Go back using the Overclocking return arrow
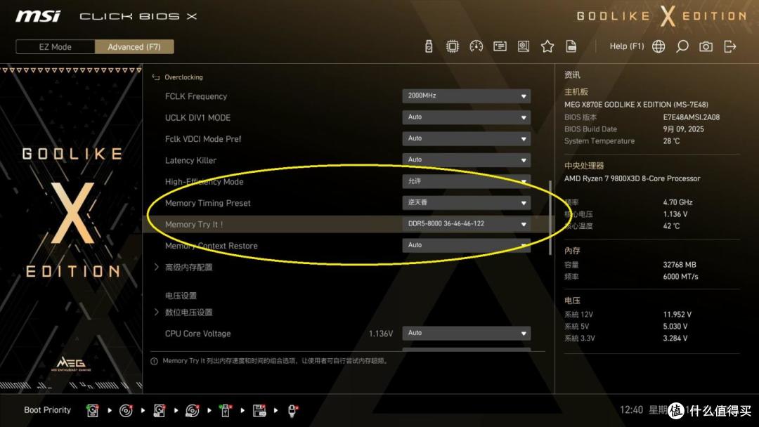Viewport: 759px width, 427px height. click(x=156, y=77)
